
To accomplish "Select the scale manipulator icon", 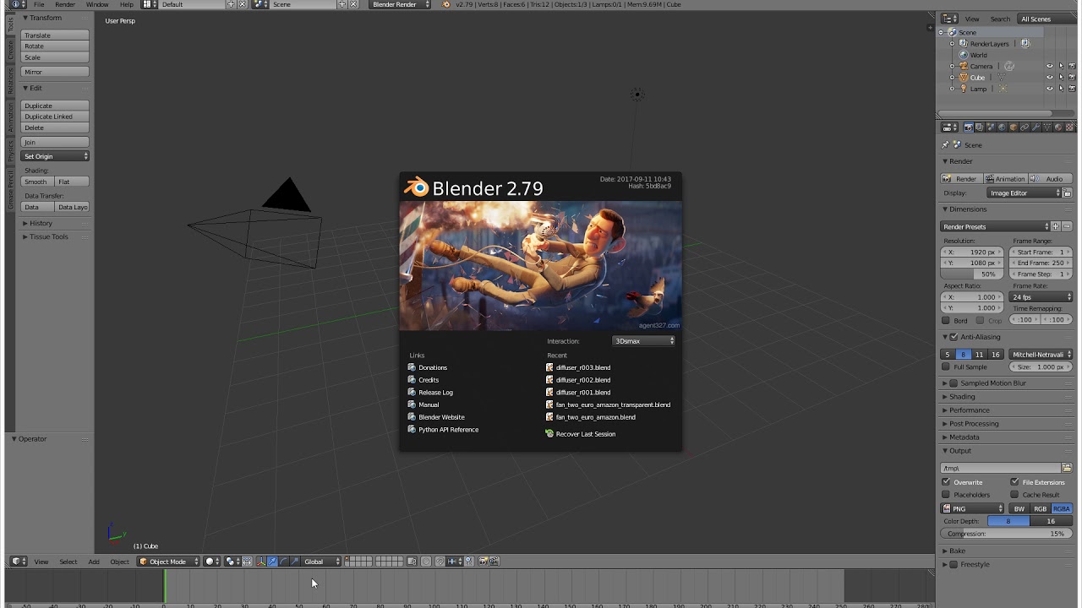I will point(294,562).
